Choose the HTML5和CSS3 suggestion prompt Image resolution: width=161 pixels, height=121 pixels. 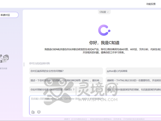point(133,80)
